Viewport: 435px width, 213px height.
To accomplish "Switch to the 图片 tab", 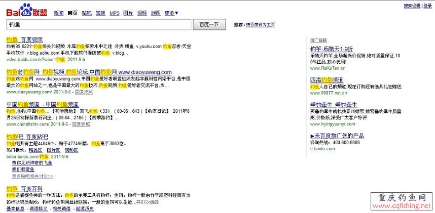I will [128, 13].
